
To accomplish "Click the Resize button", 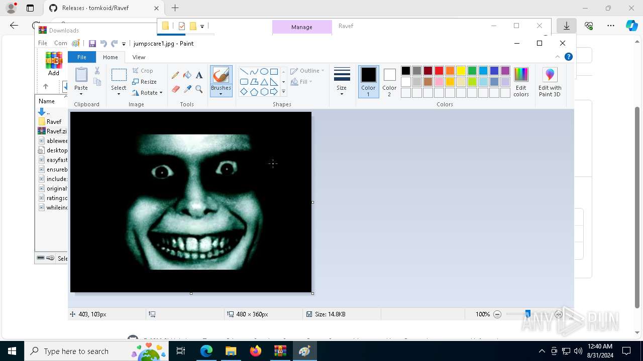I will tap(145, 82).
